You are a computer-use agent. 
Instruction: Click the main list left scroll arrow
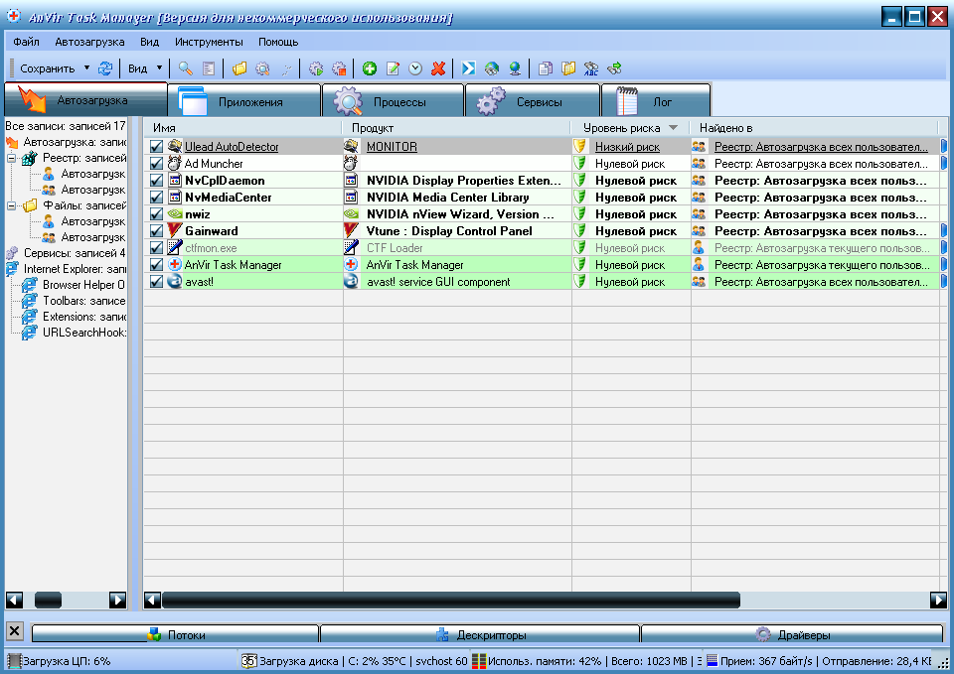(x=153, y=601)
